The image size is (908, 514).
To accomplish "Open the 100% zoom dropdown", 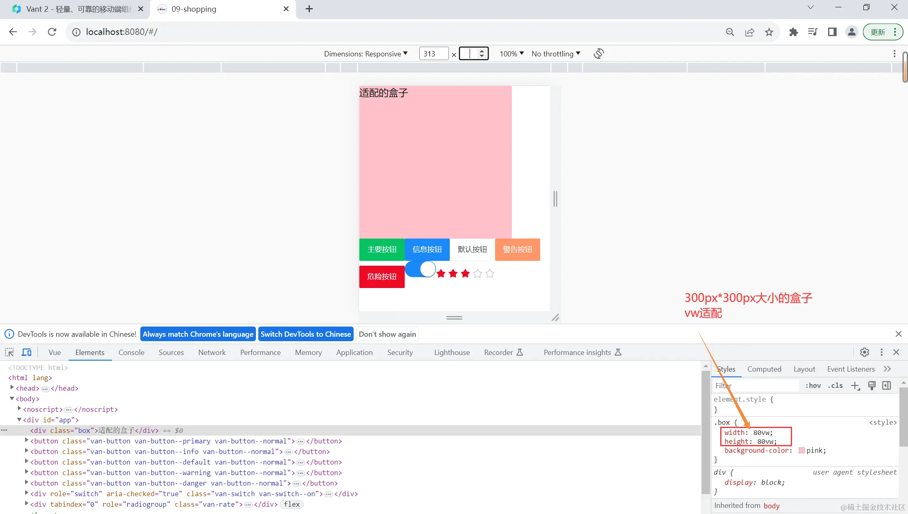I will coord(512,54).
